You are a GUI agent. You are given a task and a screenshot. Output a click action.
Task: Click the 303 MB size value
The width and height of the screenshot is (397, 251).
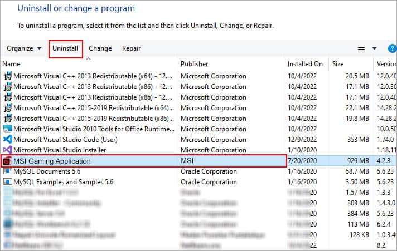358,203
